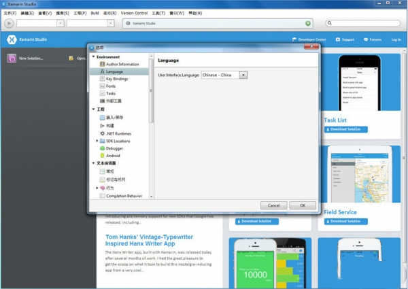Viewport: 408px width, 289px height.
Task: Open the Support link
Action: click(345, 39)
